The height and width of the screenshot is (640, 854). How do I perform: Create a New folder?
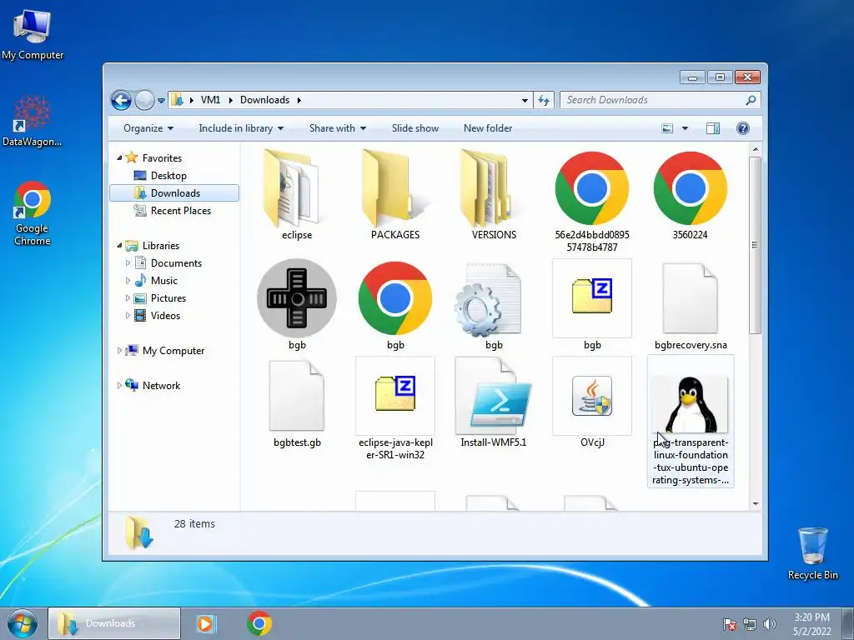tap(487, 128)
